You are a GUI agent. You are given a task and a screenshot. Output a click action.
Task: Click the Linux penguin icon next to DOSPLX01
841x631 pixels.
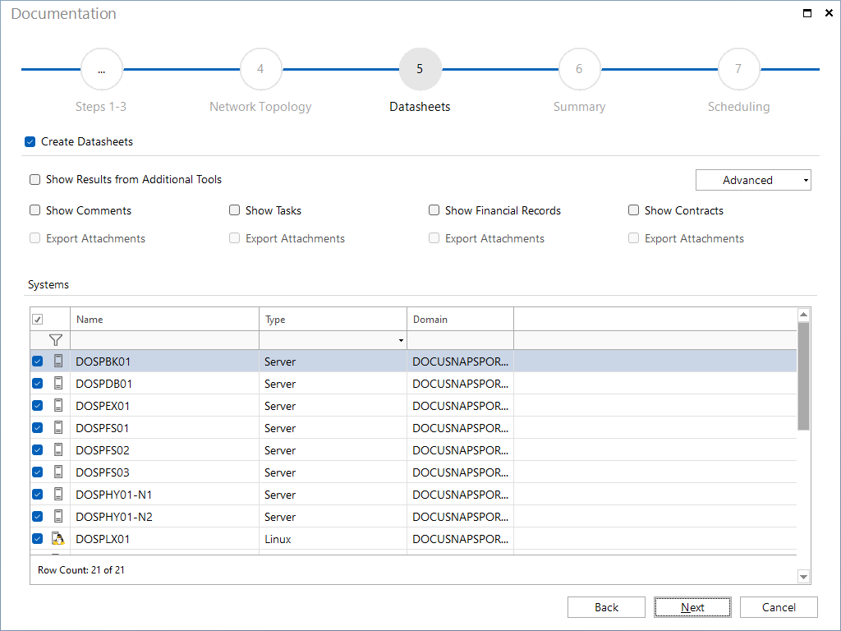58,539
